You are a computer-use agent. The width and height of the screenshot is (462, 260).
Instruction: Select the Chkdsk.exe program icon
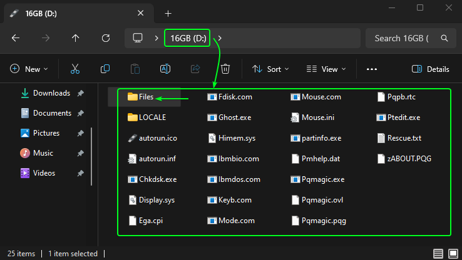tap(133, 179)
